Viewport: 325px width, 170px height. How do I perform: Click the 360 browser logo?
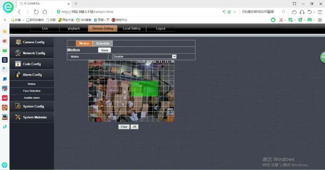8,7
